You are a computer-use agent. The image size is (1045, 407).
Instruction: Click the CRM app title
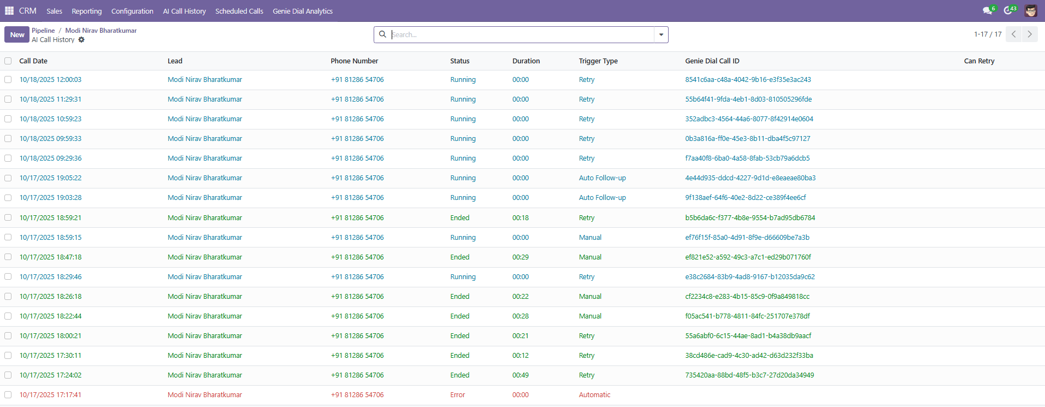[28, 11]
